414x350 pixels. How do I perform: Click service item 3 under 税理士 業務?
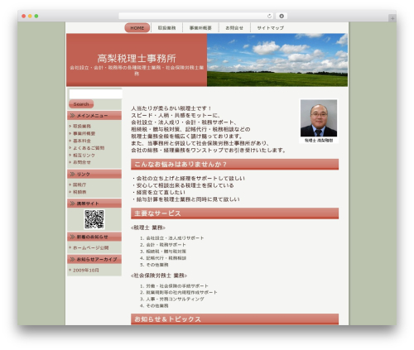(166, 252)
